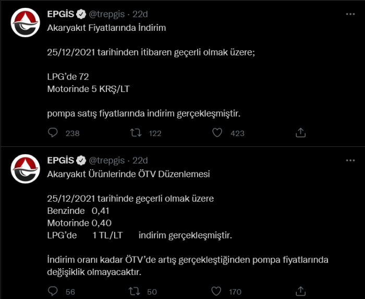Reply to the Akaryakıt Fiyatlarında İndirim tweet
Viewport: 365px width, 299px height.
pyautogui.click(x=53, y=133)
